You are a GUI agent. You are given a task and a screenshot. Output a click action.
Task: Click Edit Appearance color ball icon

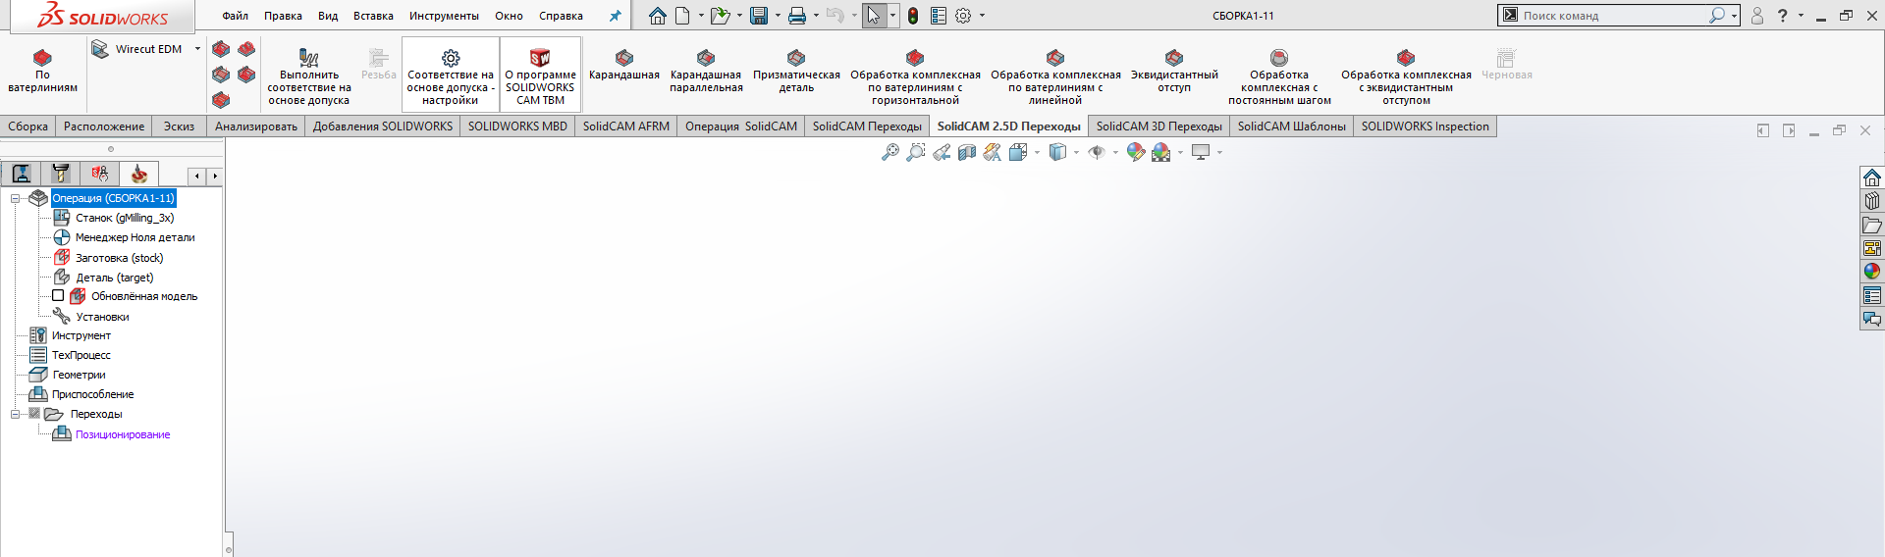[1136, 152]
